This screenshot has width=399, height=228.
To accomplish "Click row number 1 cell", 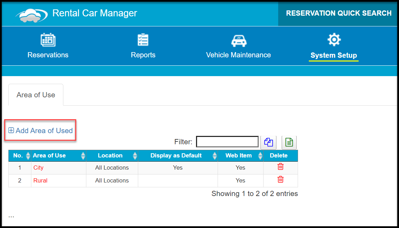I will (x=19, y=168).
